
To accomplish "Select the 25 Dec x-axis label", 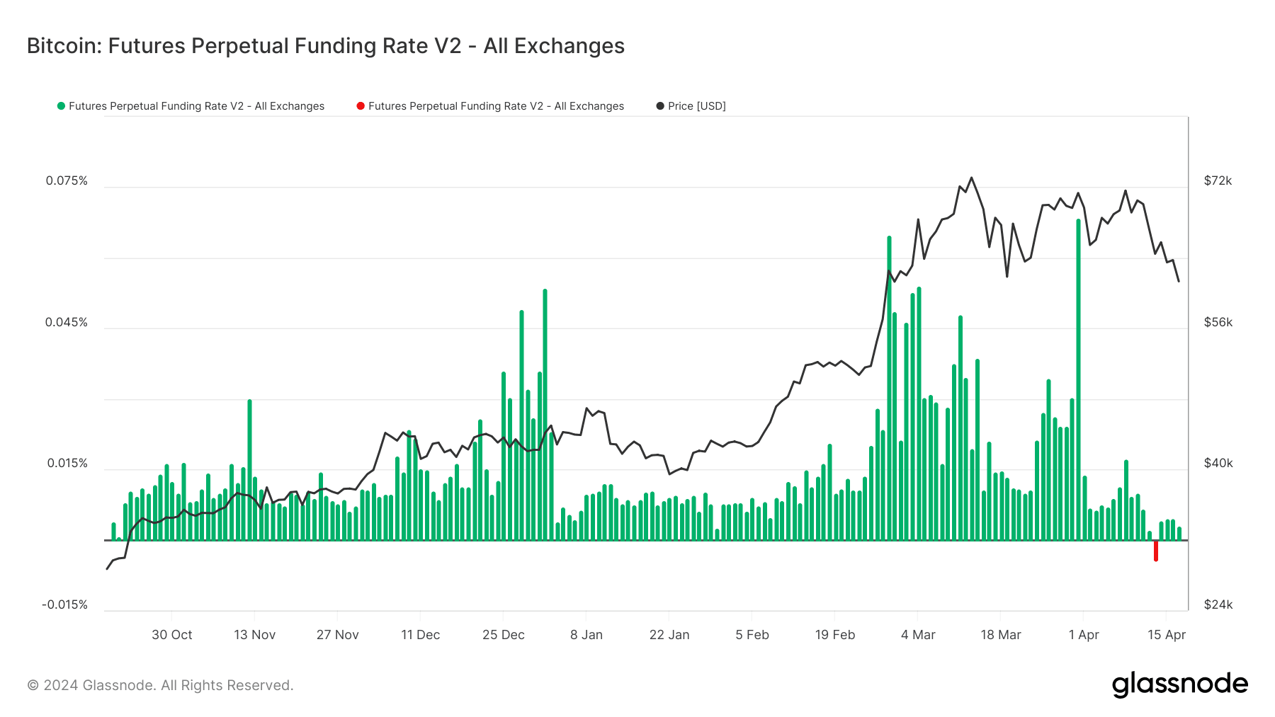I will click(504, 635).
